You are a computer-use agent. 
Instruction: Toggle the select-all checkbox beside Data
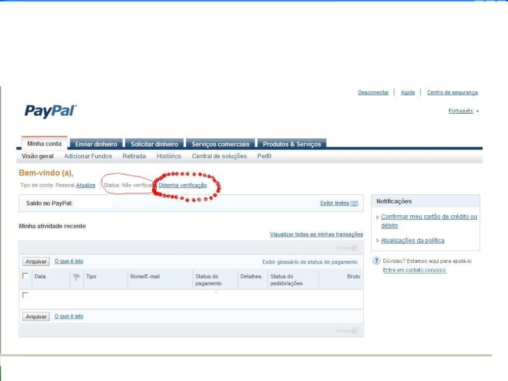(x=25, y=276)
